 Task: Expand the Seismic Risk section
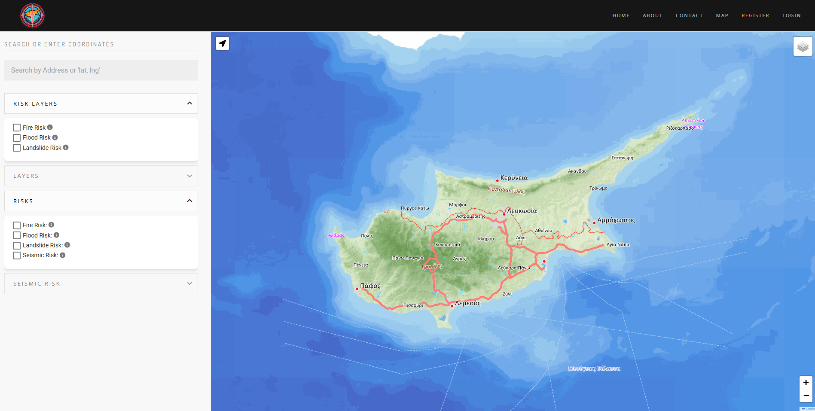pos(189,284)
